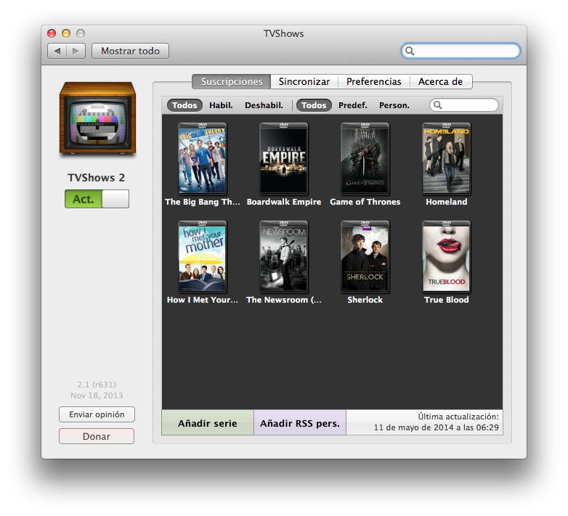Select the Boardwalk Empire cover
Screen dimensions: 568x516
click(284, 159)
